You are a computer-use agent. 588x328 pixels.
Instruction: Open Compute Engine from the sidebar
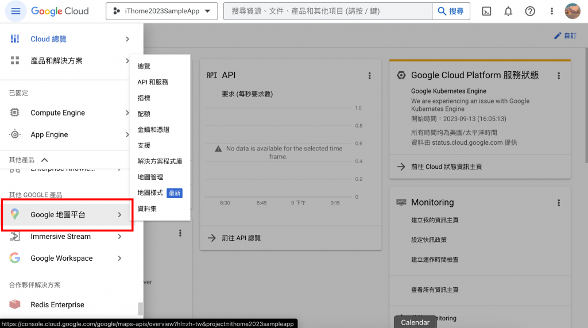pos(58,113)
